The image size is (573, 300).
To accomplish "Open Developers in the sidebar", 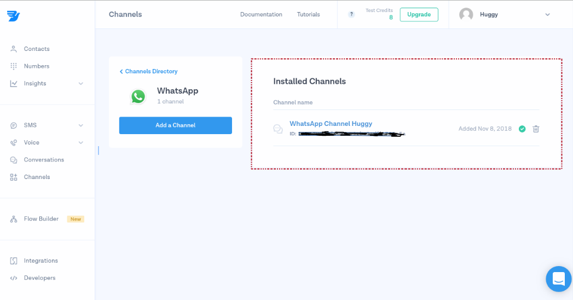I will pyautogui.click(x=39, y=278).
